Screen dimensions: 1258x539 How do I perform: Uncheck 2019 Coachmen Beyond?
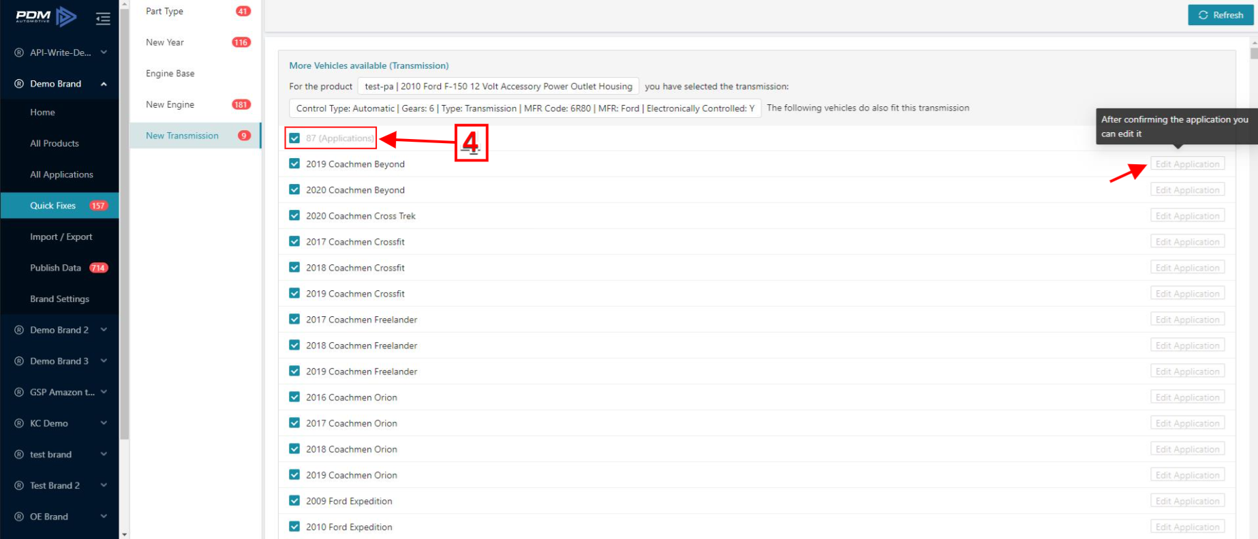294,164
